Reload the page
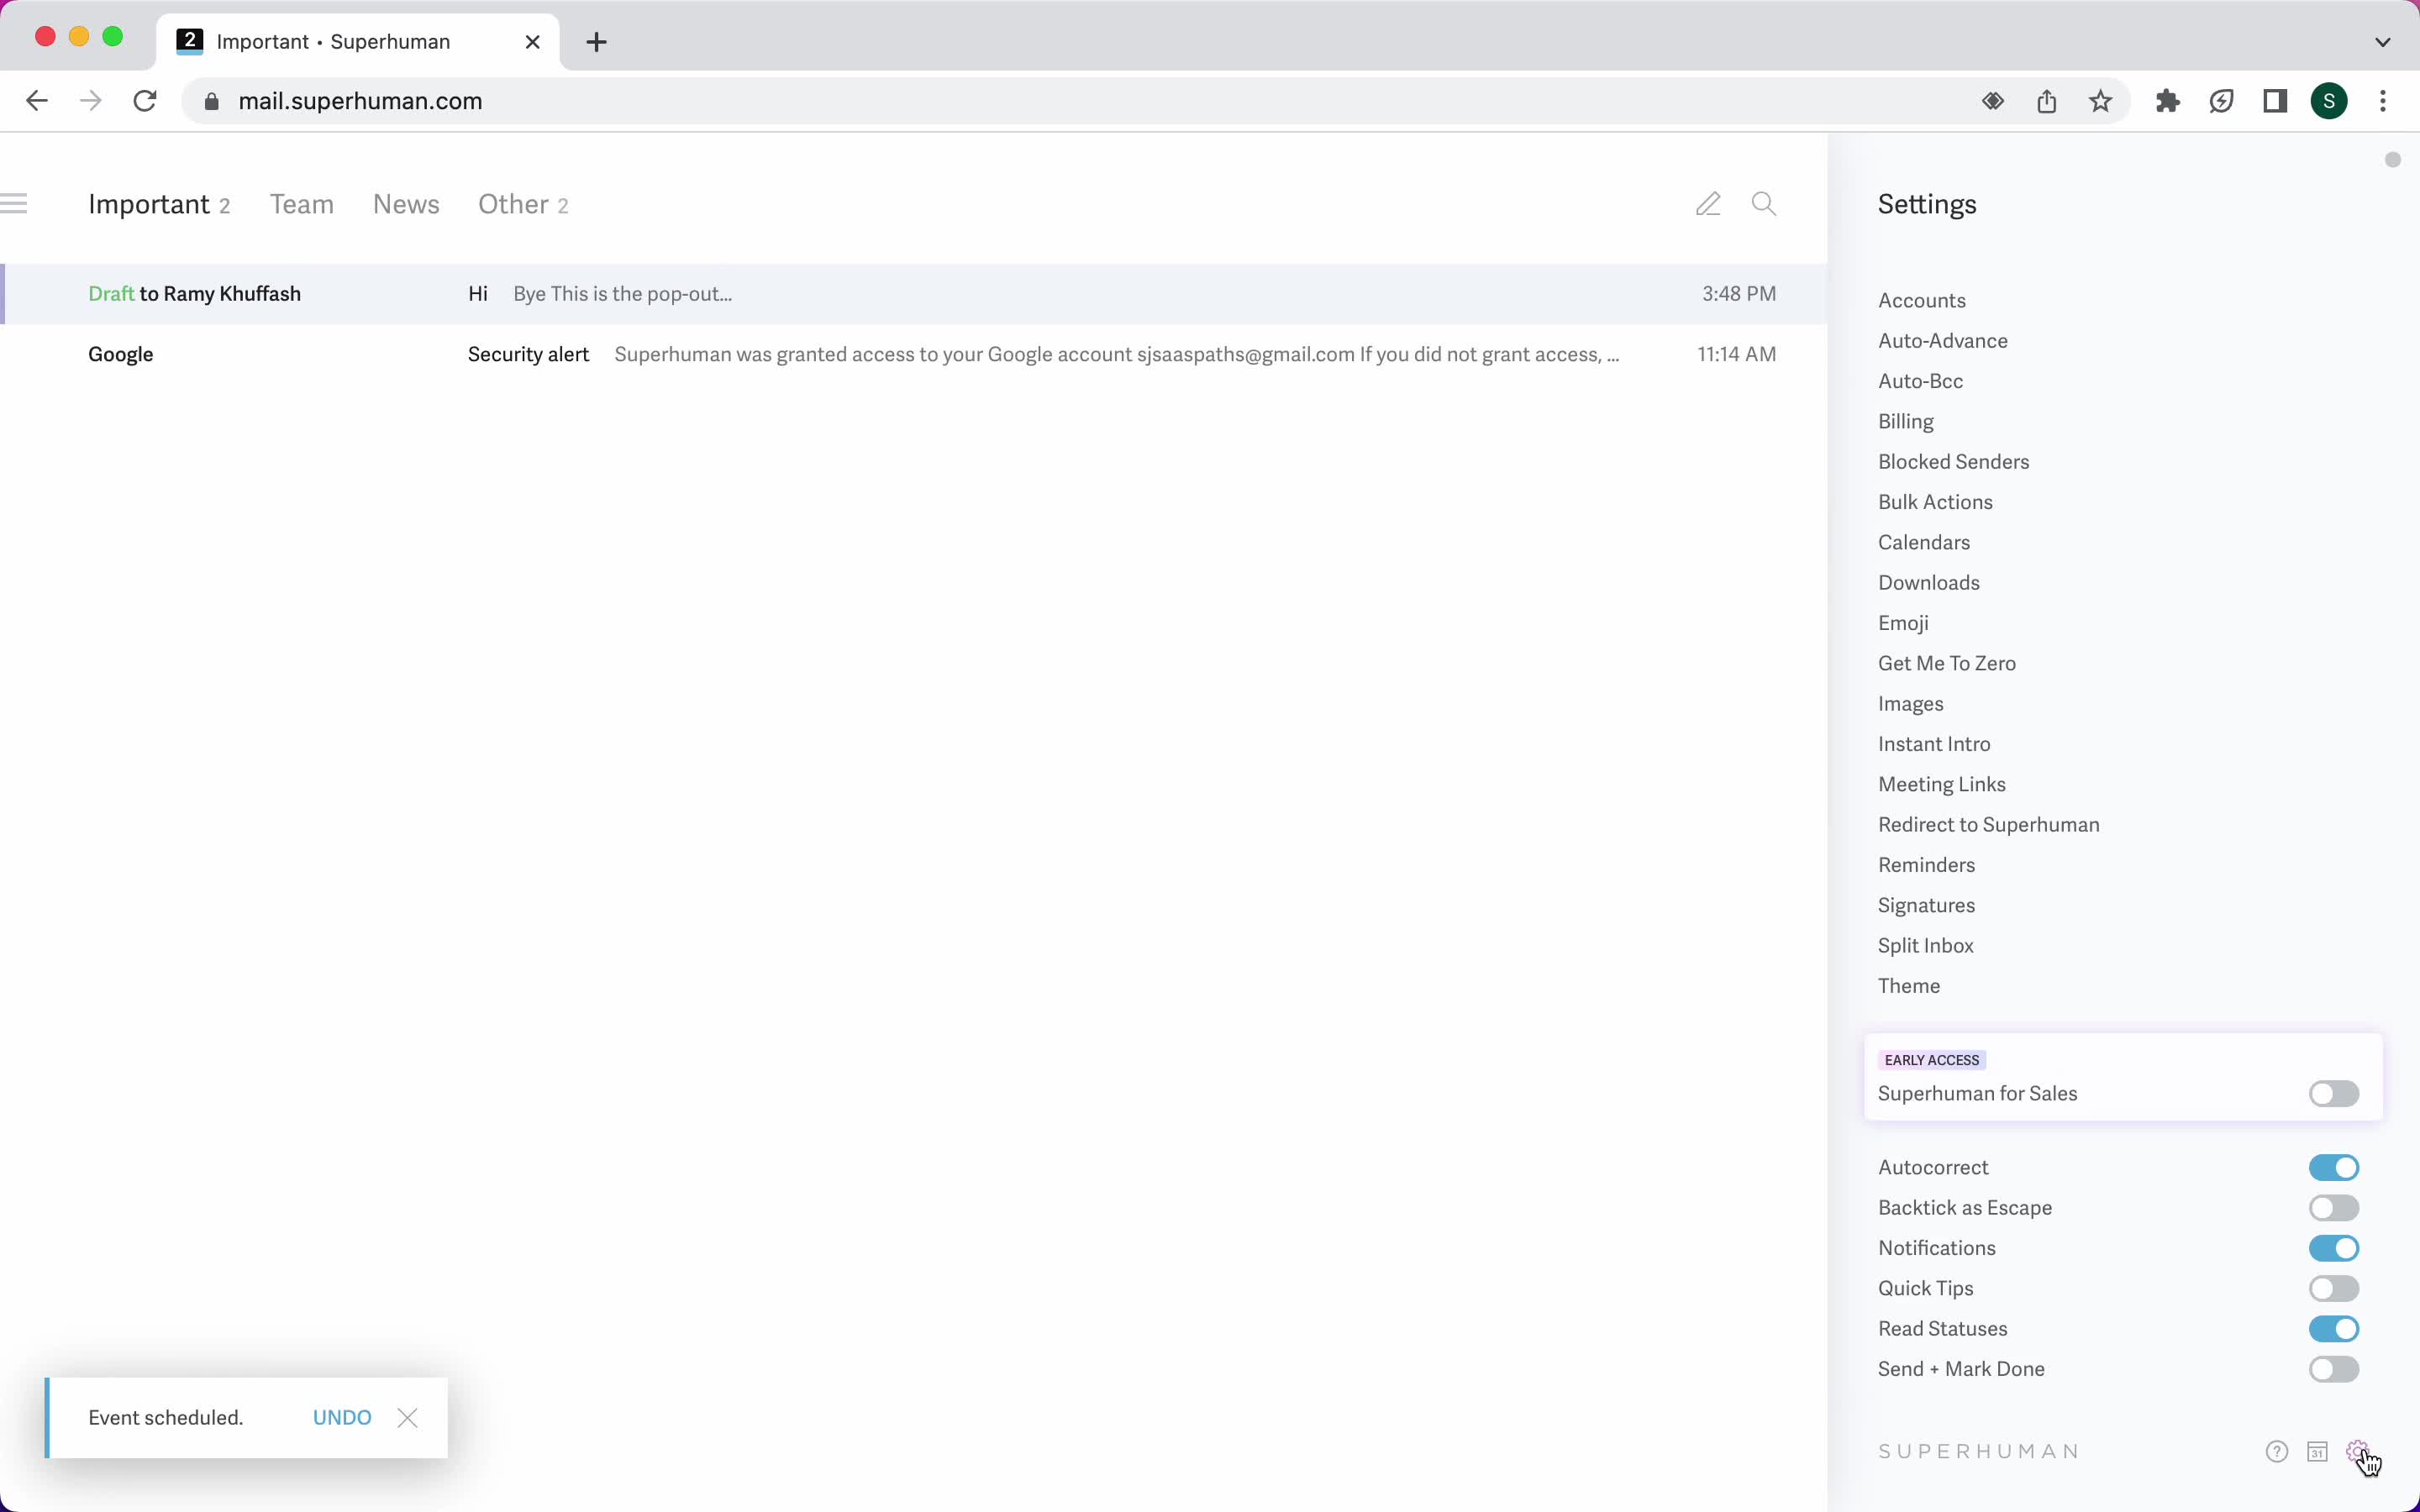2420x1512 pixels. (x=145, y=101)
